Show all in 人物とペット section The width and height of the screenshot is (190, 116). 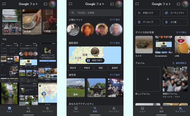(x=115, y=20)
